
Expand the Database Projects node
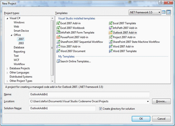(x=7, y=69)
